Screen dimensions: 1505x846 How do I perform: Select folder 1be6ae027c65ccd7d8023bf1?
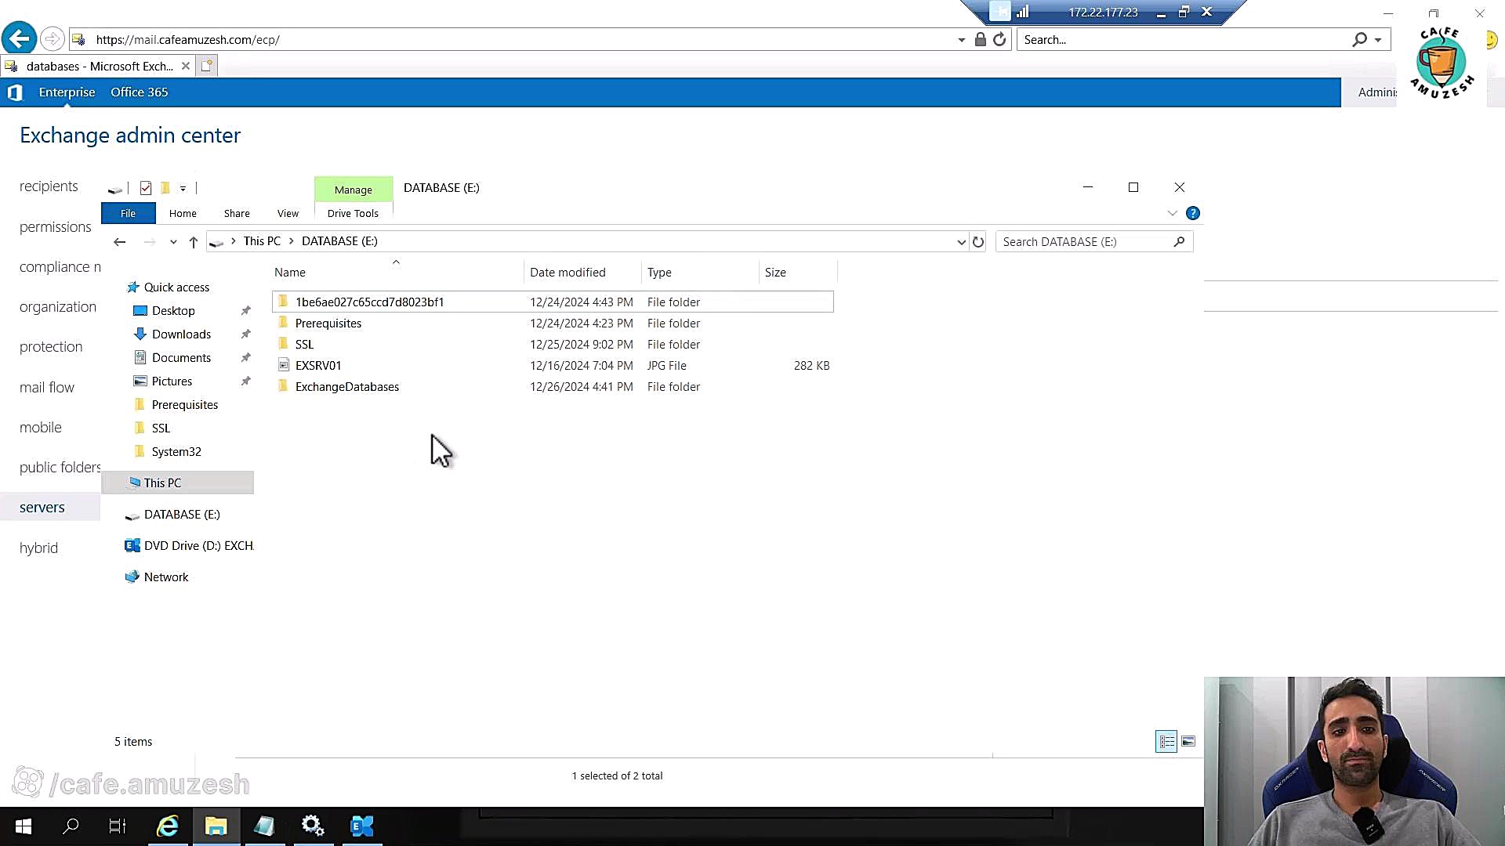553,302
